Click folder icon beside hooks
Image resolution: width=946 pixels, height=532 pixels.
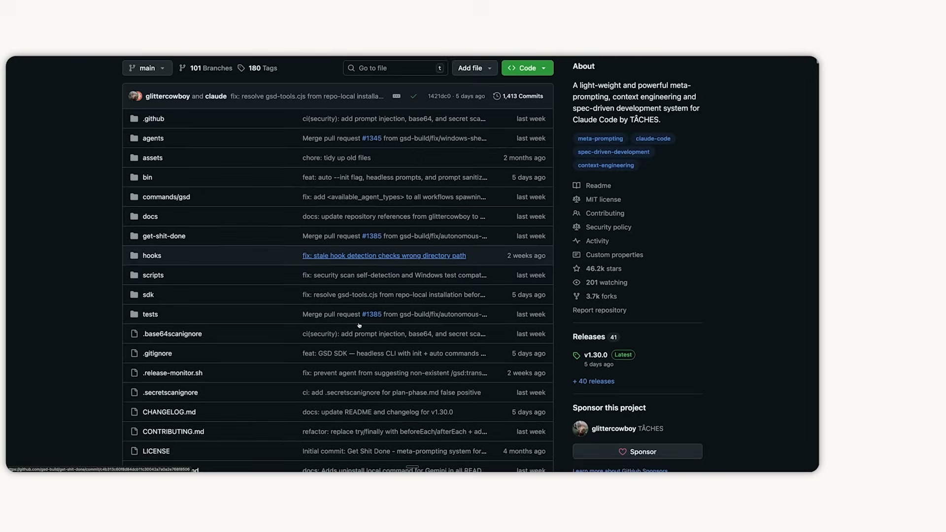tap(134, 256)
